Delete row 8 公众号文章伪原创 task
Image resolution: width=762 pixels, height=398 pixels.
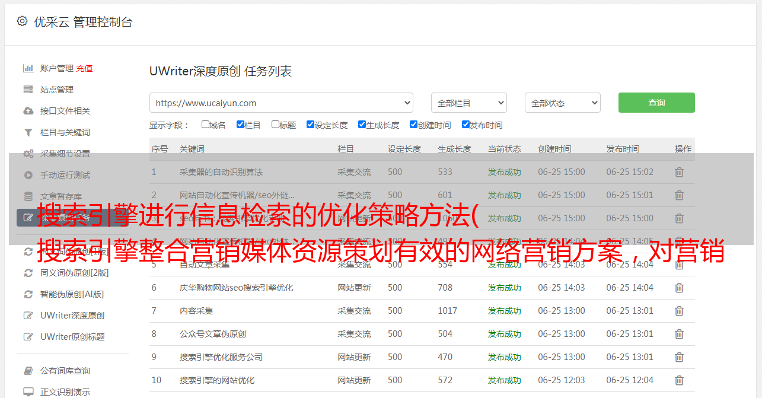[x=679, y=334]
